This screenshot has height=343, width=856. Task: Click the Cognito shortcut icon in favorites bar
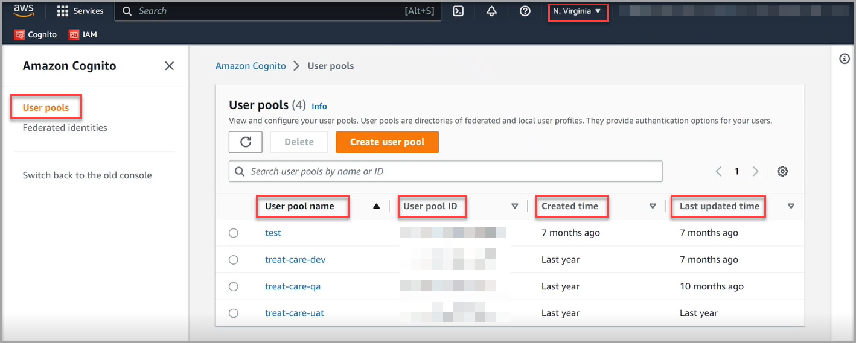click(x=19, y=34)
